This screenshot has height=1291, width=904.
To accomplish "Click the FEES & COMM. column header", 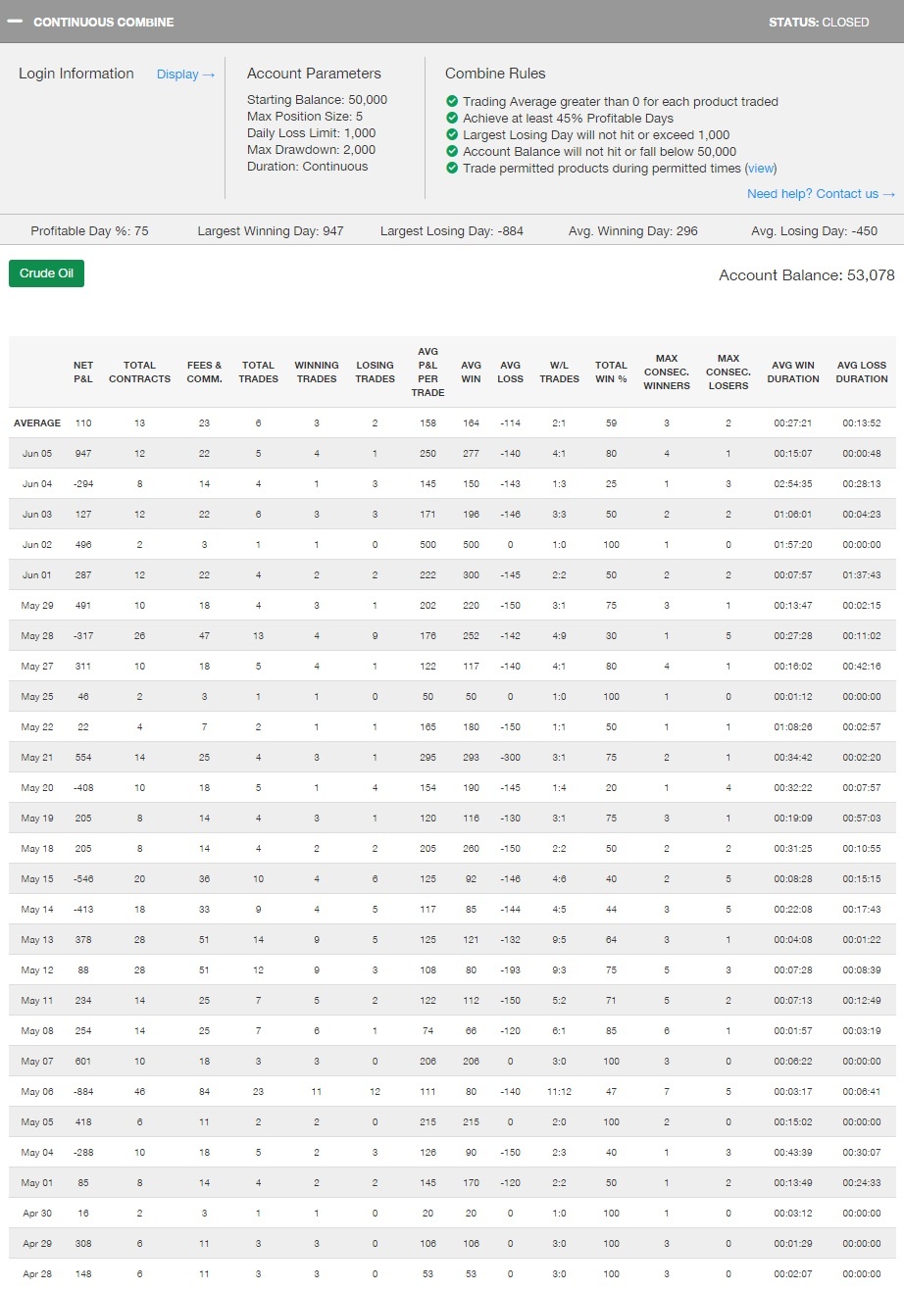I will 204,372.
